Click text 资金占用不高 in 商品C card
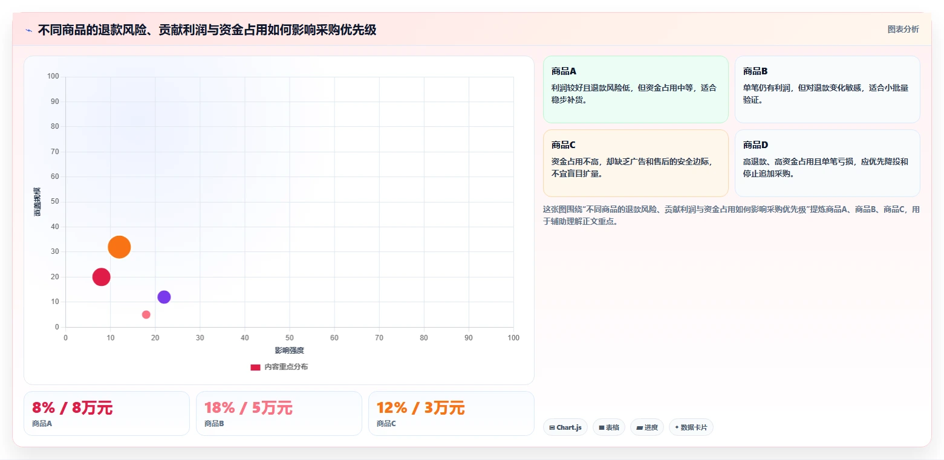This screenshot has width=944, height=460. 575,161
